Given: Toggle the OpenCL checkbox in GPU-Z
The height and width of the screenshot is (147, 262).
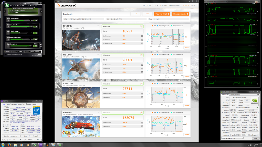Looking at the screenshot, I should 231,135.
